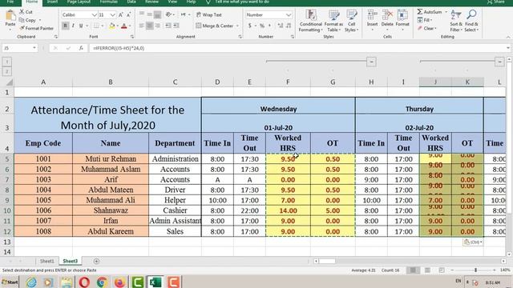Switch to the Formulas tab

pyautogui.click(x=109, y=2)
